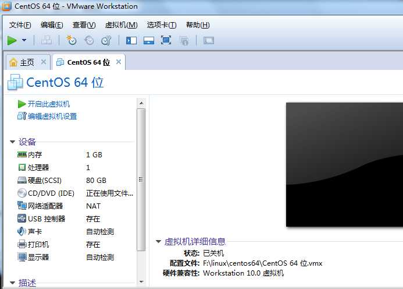Click the 80 GB disk value
The height and width of the screenshot is (289, 403).
[96, 180]
